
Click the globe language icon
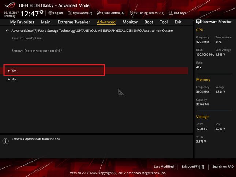click(x=50, y=13)
